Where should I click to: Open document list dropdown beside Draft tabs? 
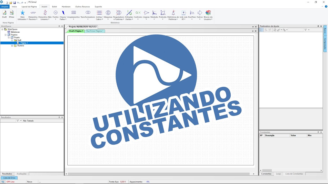point(253,31)
